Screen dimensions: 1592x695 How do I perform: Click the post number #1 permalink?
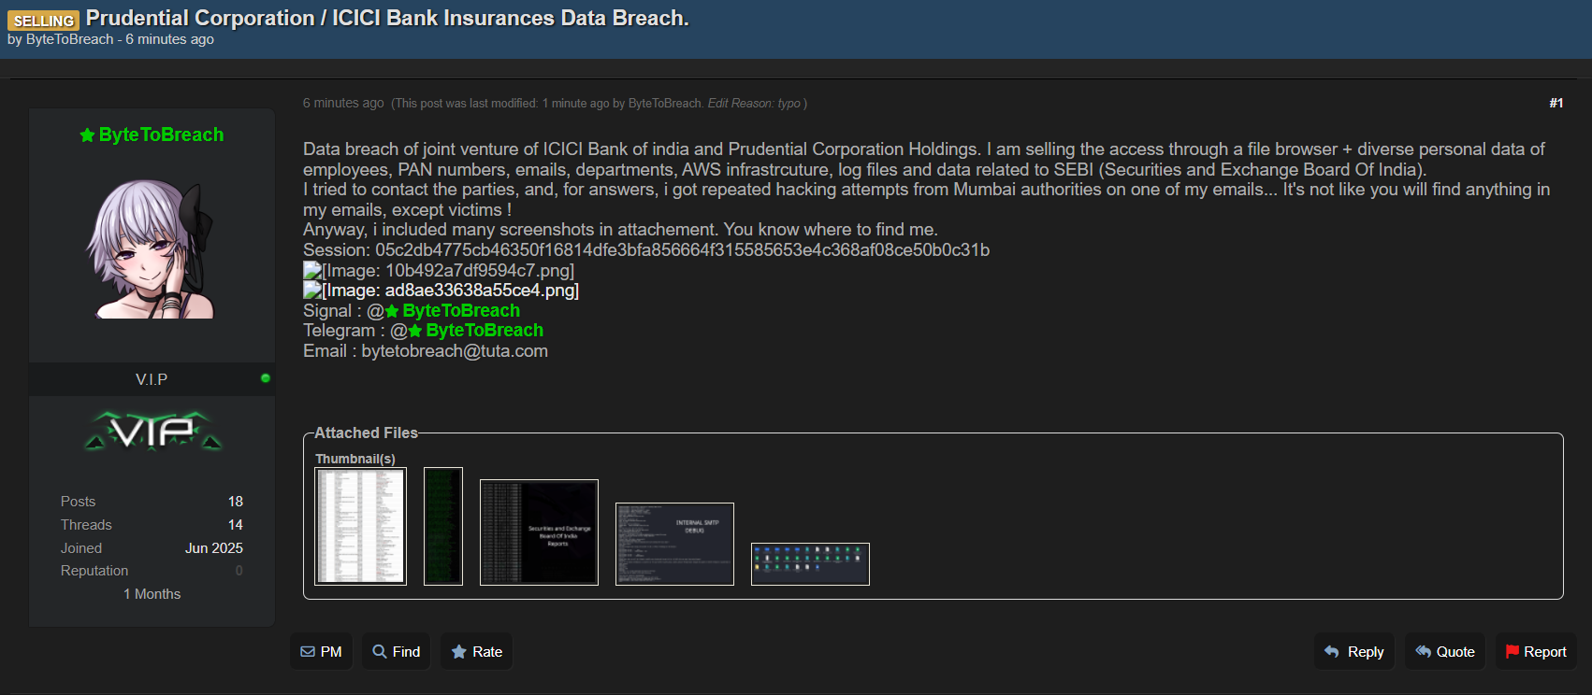(x=1556, y=103)
